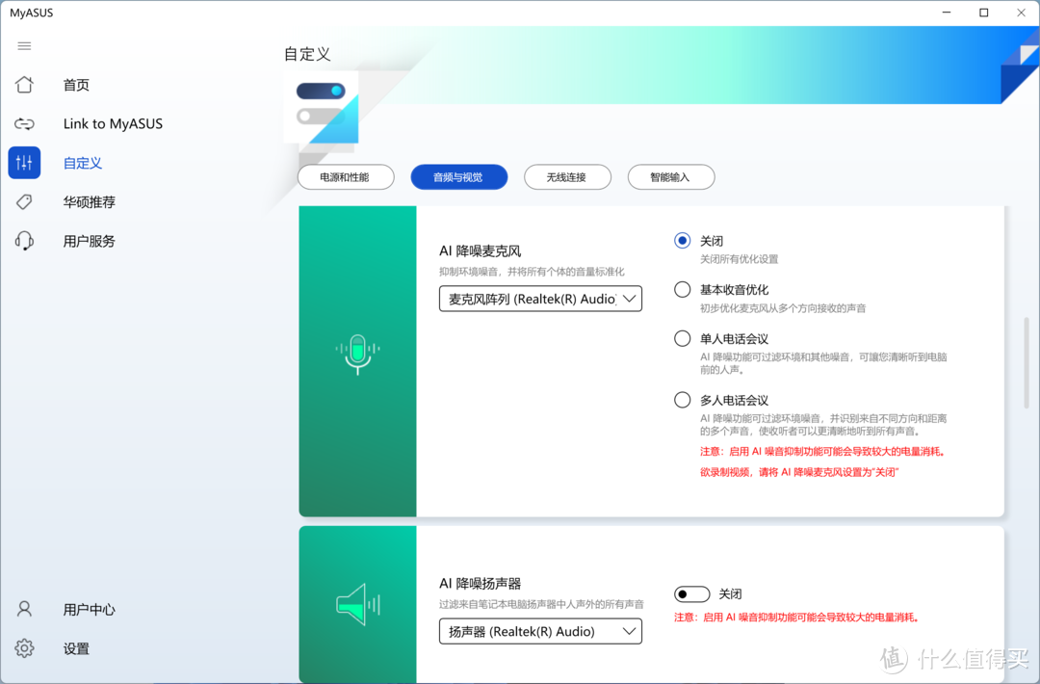This screenshot has height=684, width=1040.
Task: Select 多人电话会议 noise cancellation mode
Action: [682, 399]
